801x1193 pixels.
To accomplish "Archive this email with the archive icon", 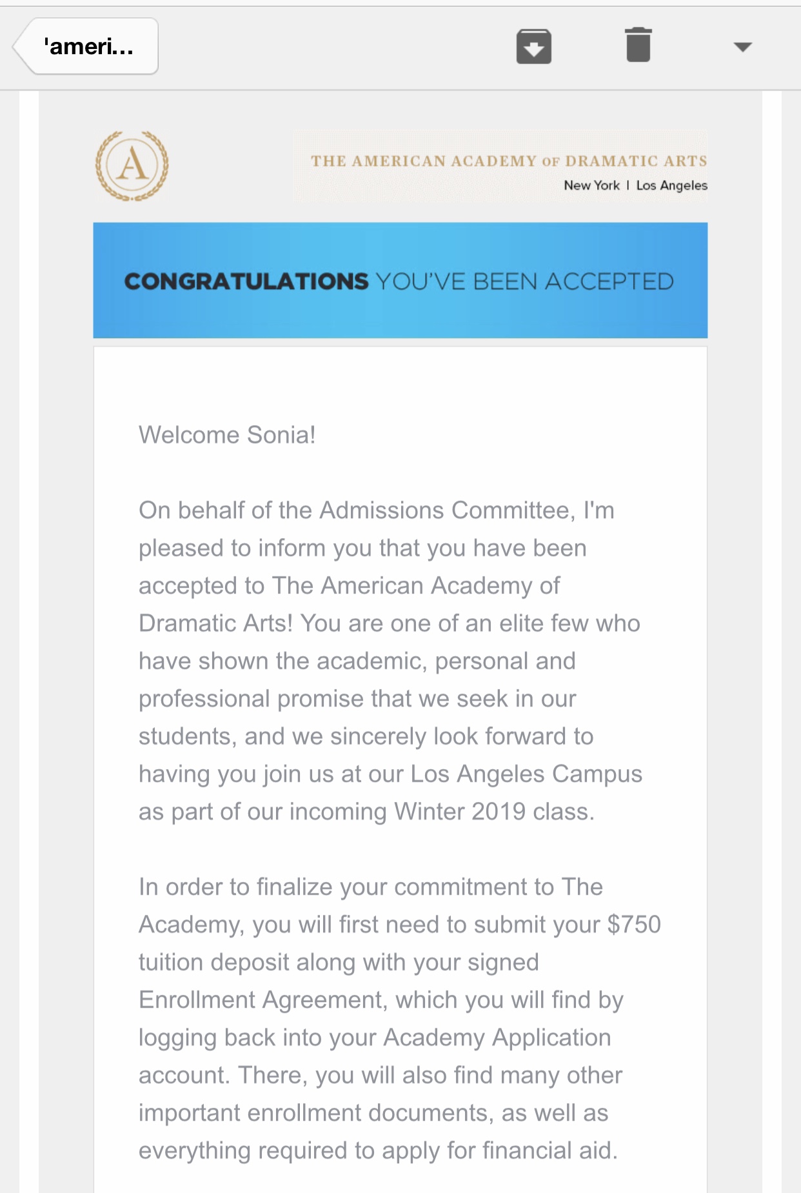I will coord(533,46).
